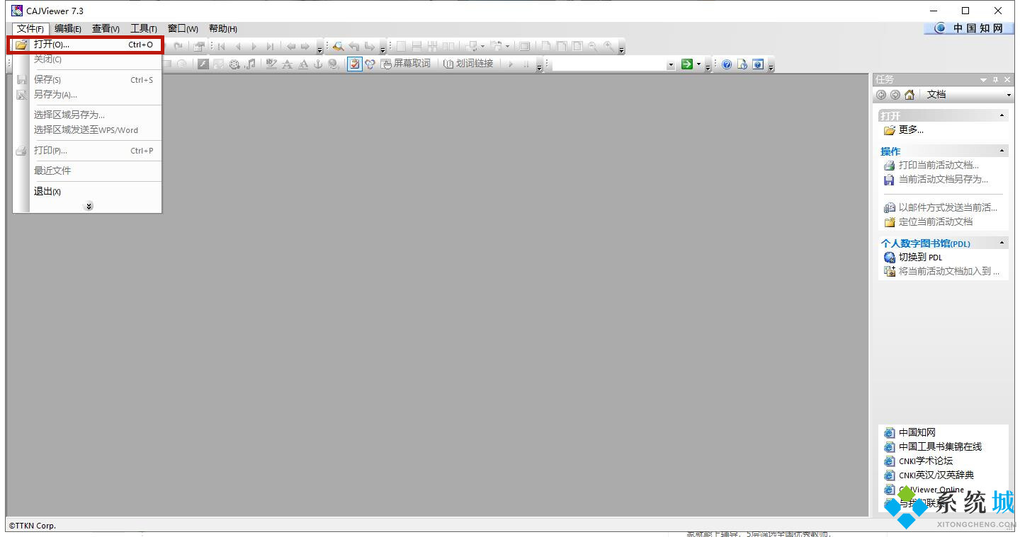Open the 编辑(E) menu
Image resolution: width=1020 pixels, height=537 pixels.
[68, 29]
